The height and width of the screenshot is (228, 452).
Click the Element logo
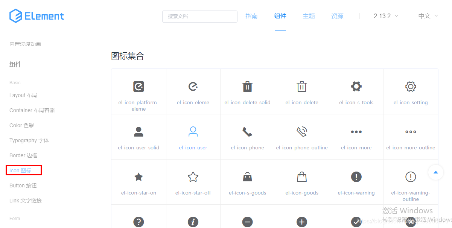(37, 16)
